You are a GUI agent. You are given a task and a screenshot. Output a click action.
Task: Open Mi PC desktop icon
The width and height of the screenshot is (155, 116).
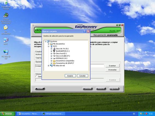[x=6, y=41]
